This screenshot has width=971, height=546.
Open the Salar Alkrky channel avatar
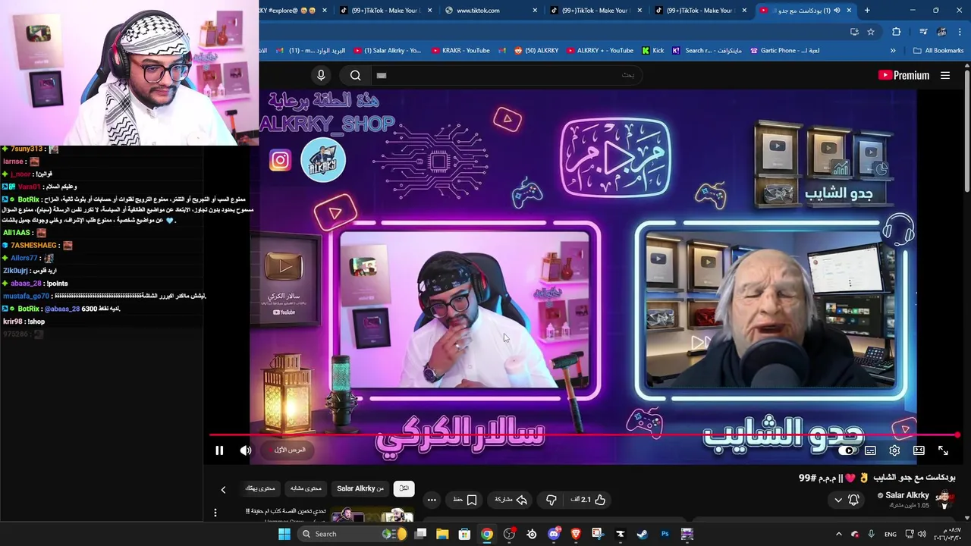943,498
